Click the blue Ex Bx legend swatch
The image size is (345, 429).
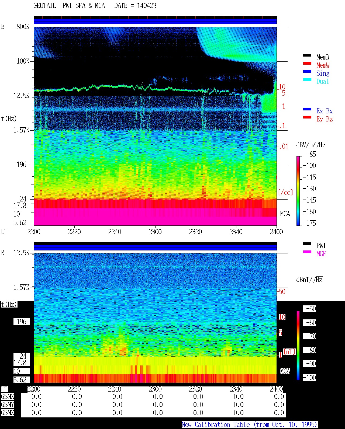tap(307, 109)
